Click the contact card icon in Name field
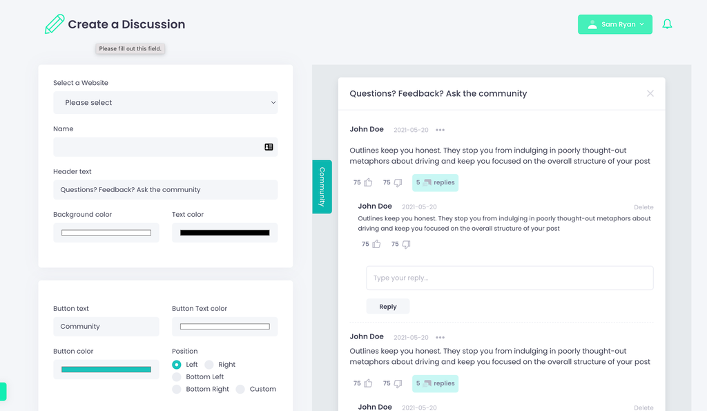This screenshot has height=411, width=707. 269,147
